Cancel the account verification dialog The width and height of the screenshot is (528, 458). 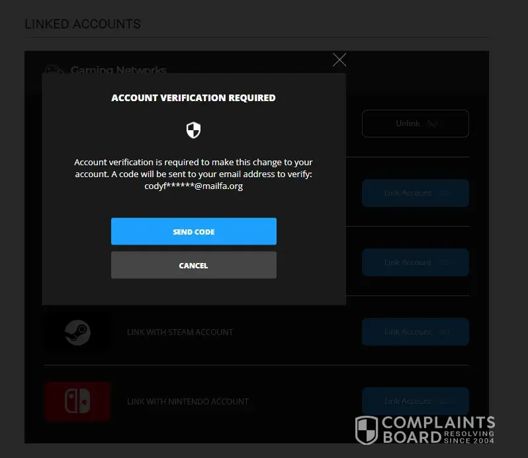point(194,265)
